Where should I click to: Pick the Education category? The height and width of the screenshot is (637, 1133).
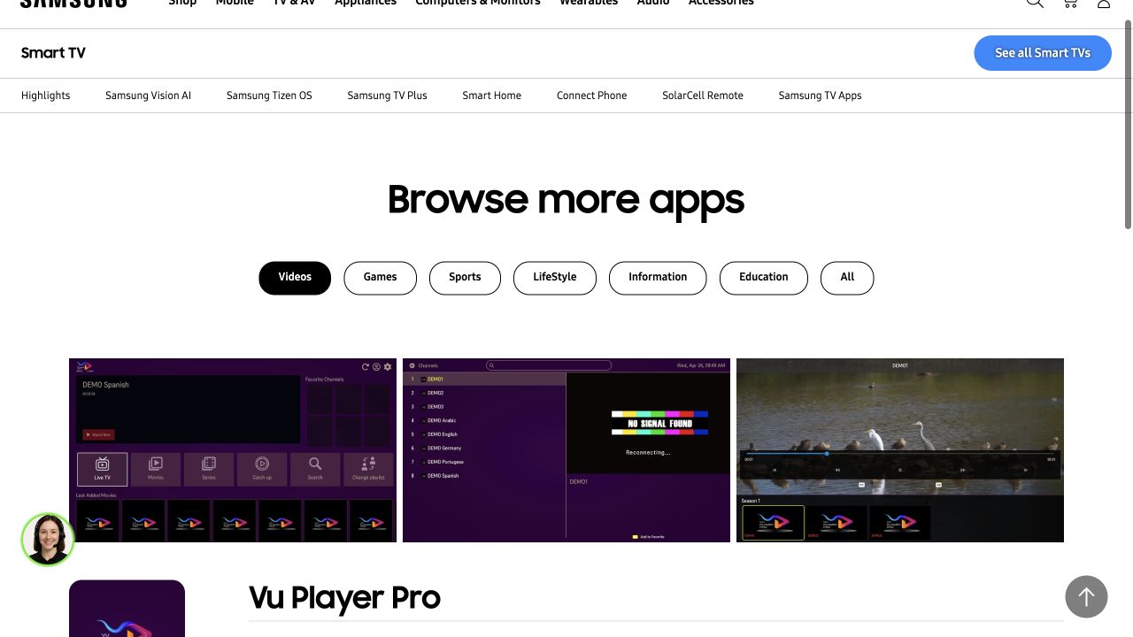pos(764,278)
